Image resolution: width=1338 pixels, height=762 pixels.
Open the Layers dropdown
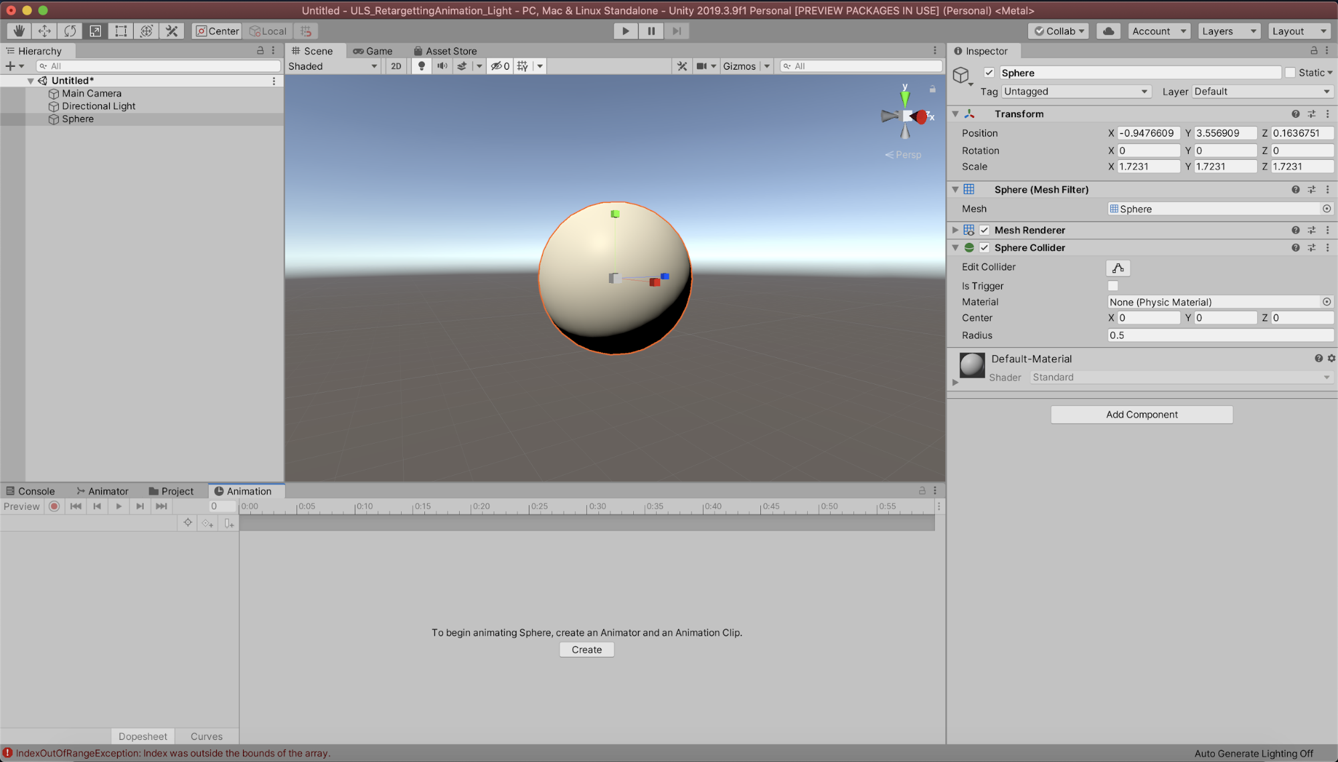tap(1228, 31)
